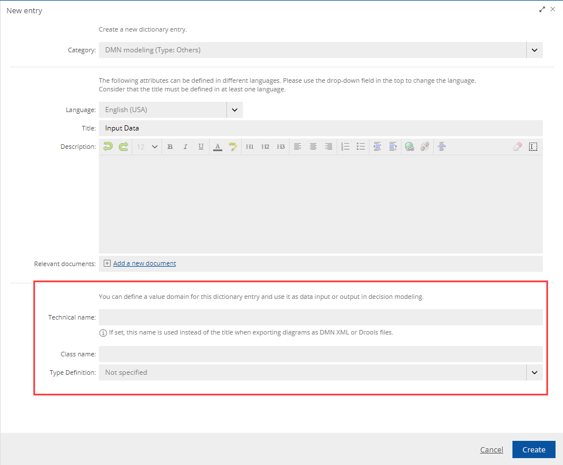Toggle italic formatting in description editor

[x=186, y=147]
